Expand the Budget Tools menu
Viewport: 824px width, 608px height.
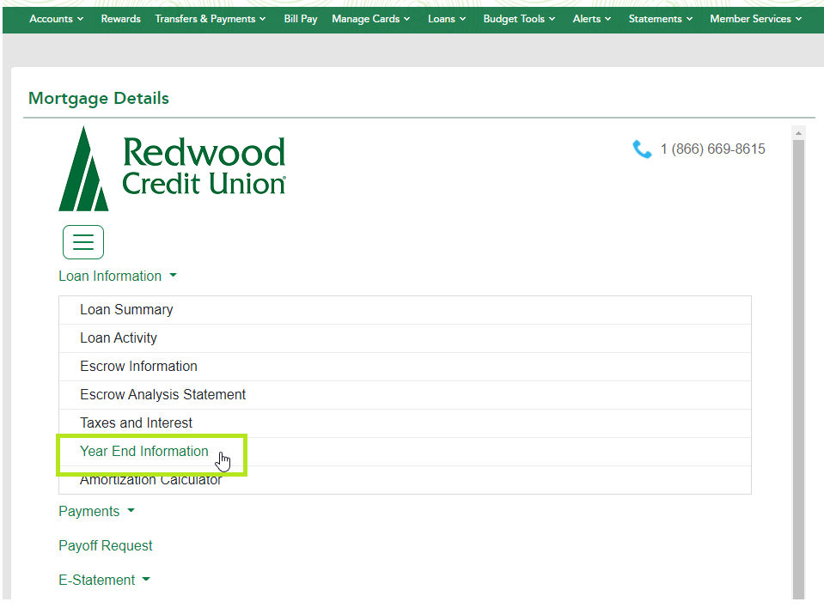(519, 19)
